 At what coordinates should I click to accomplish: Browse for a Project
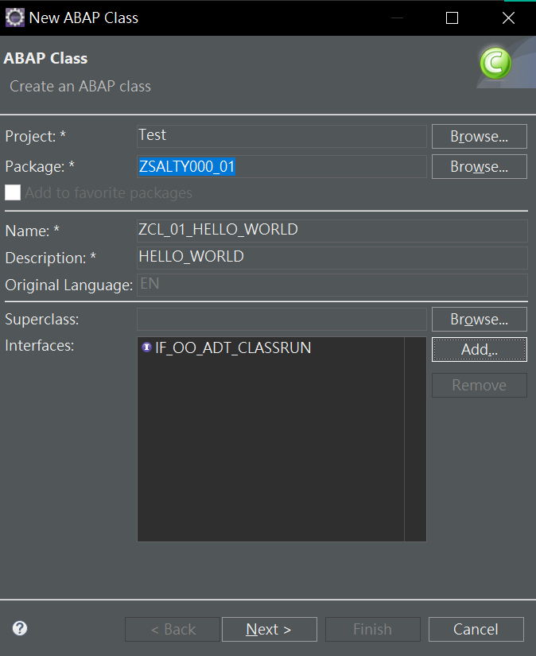click(x=479, y=137)
